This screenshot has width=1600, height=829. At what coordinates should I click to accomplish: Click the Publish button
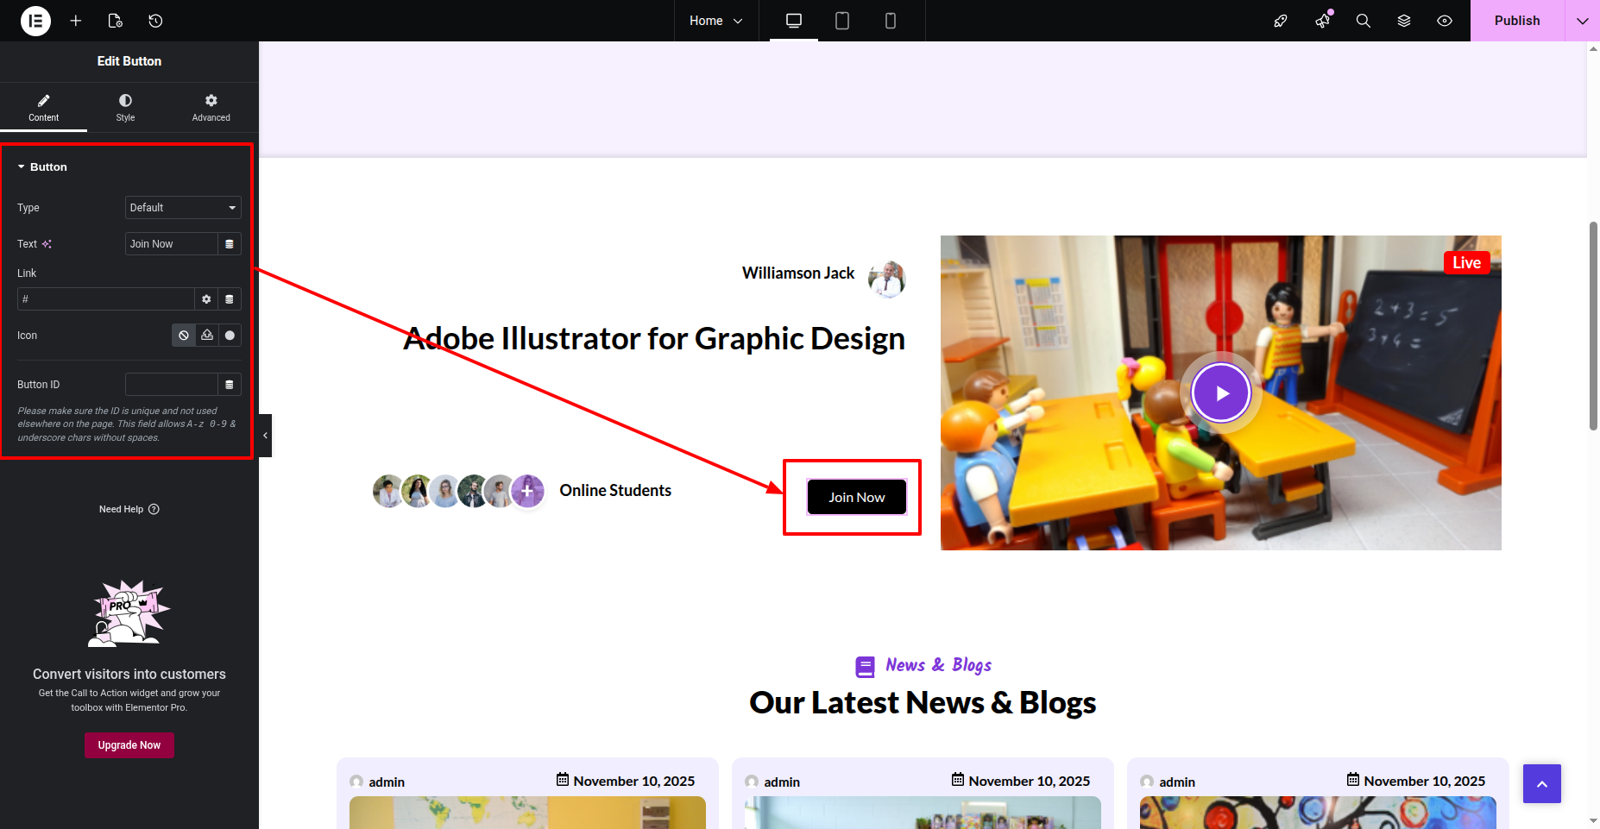1517,21
